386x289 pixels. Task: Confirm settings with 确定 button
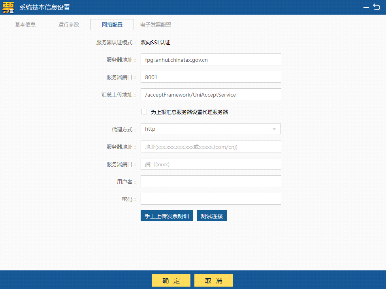point(171,280)
